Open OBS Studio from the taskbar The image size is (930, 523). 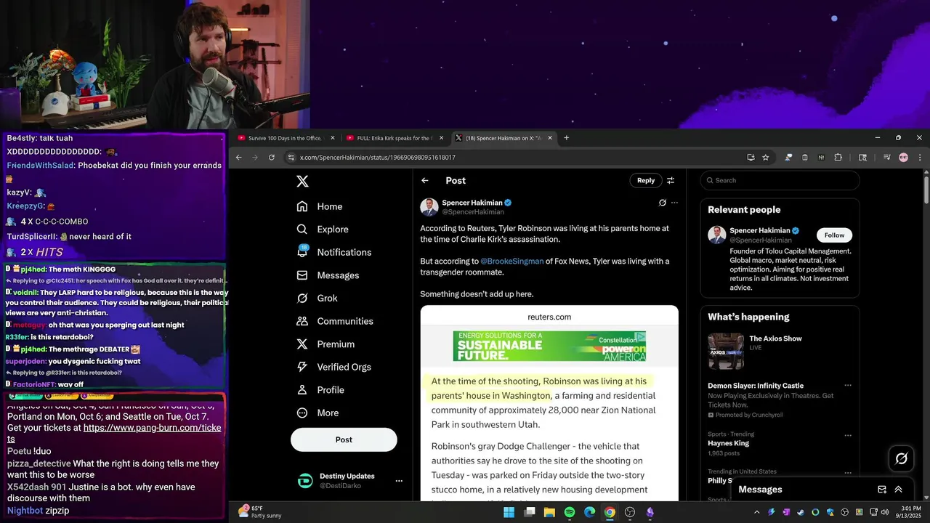pyautogui.click(x=630, y=512)
